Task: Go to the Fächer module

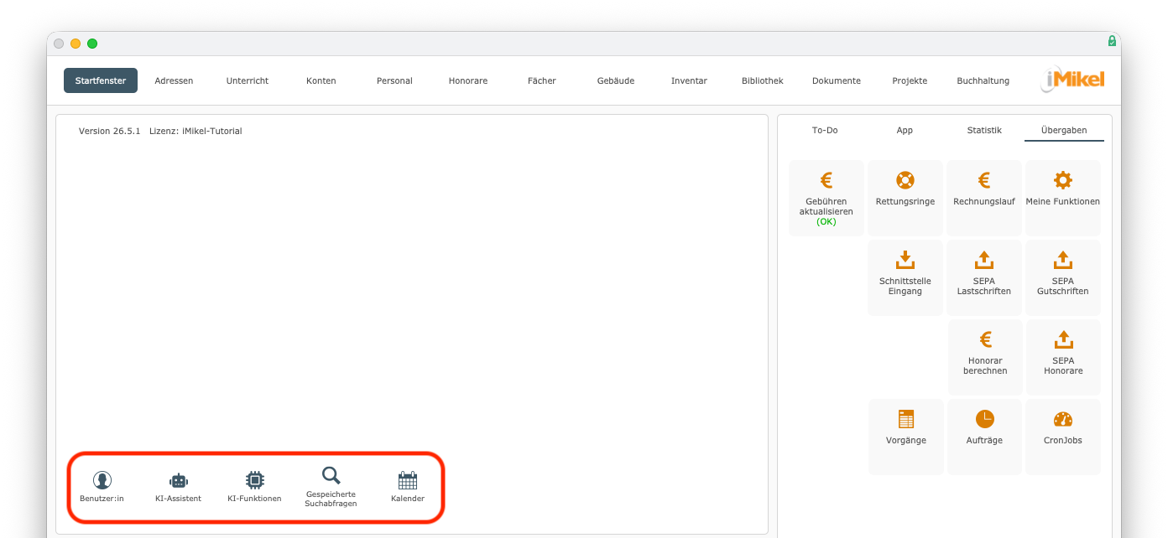Action: tap(542, 80)
